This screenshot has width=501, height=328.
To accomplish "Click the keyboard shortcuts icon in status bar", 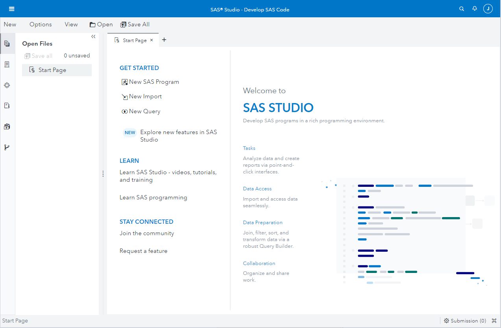I will 494,321.
